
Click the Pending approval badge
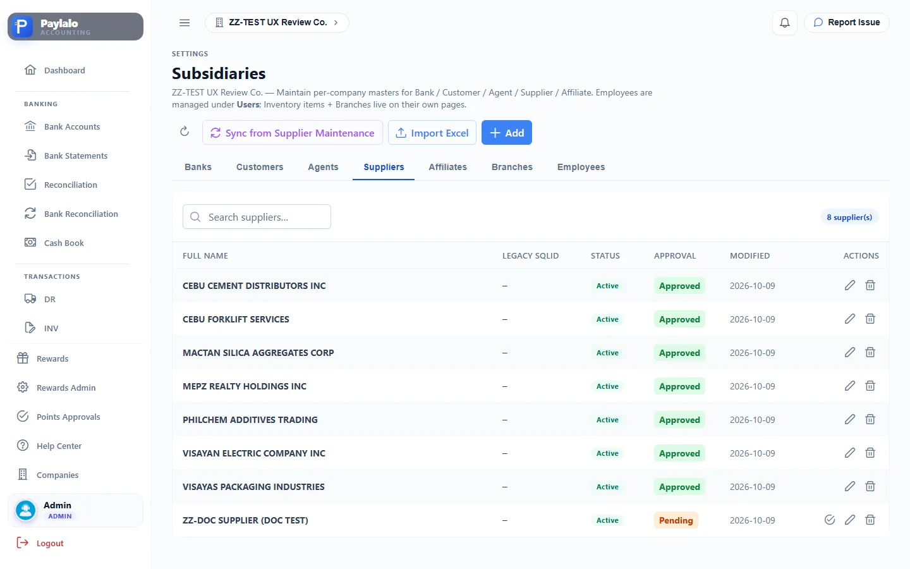coord(676,520)
